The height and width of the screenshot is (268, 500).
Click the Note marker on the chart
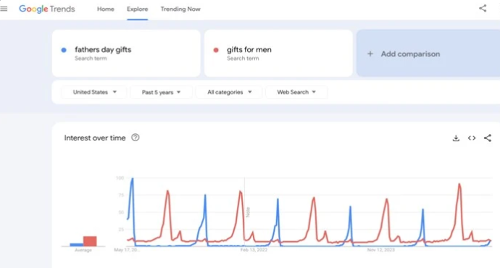pyautogui.click(x=248, y=212)
